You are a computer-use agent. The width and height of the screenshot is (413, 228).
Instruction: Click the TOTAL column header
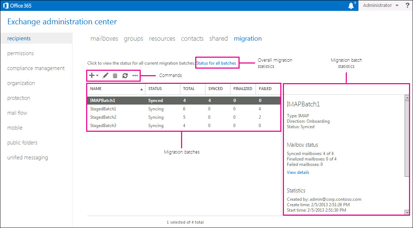tap(193, 89)
